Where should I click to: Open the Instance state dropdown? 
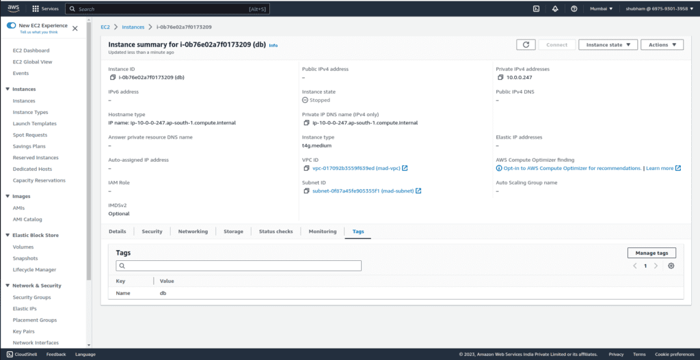(608, 44)
